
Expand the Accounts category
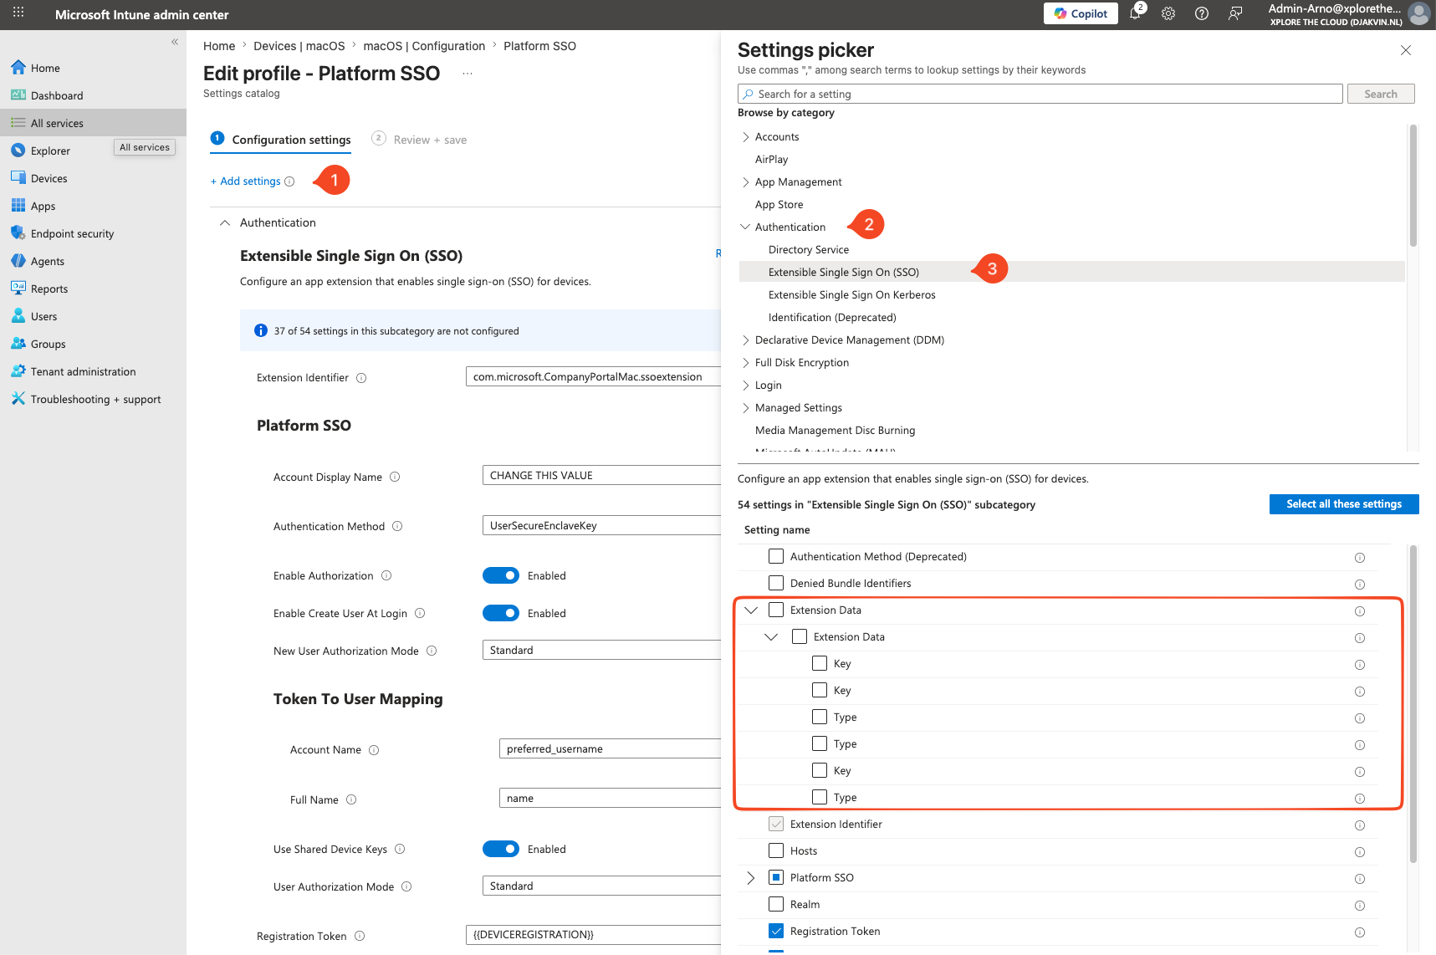(x=745, y=136)
